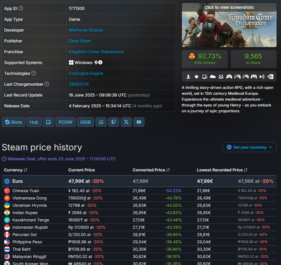Click the Windows logo in Supported Systems
Viewport: 281px width, 265px height.
[x=71, y=62]
